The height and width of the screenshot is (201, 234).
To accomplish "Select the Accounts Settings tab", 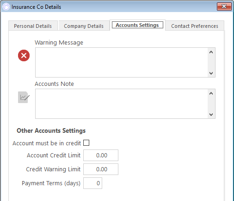I will tap(137, 25).
